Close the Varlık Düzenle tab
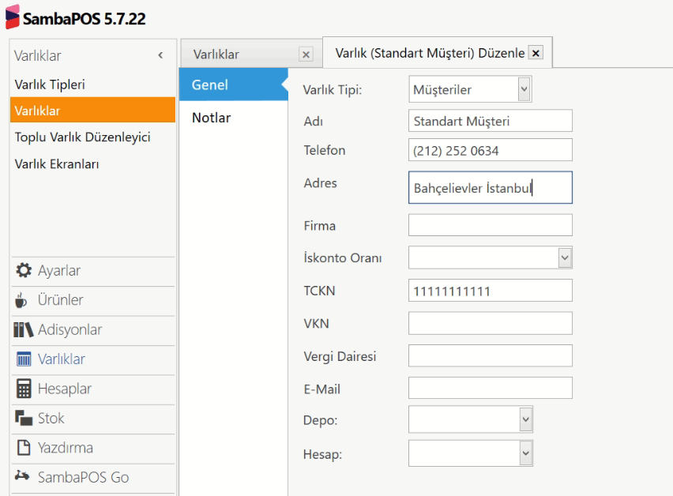673x496 pixels. pos(536,53)
